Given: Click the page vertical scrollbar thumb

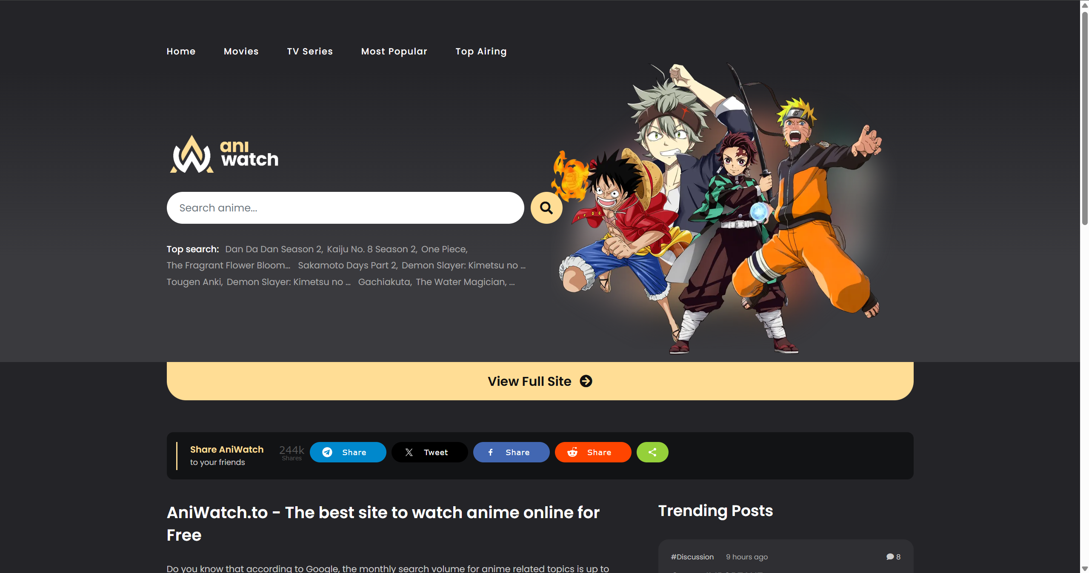Looking at the screenshot, I should tap(1085, 118).
